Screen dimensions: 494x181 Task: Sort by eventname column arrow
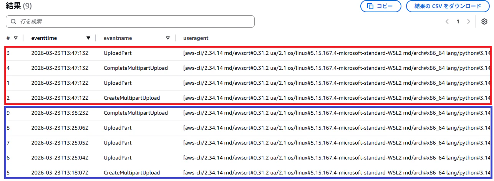pos(168,38)
